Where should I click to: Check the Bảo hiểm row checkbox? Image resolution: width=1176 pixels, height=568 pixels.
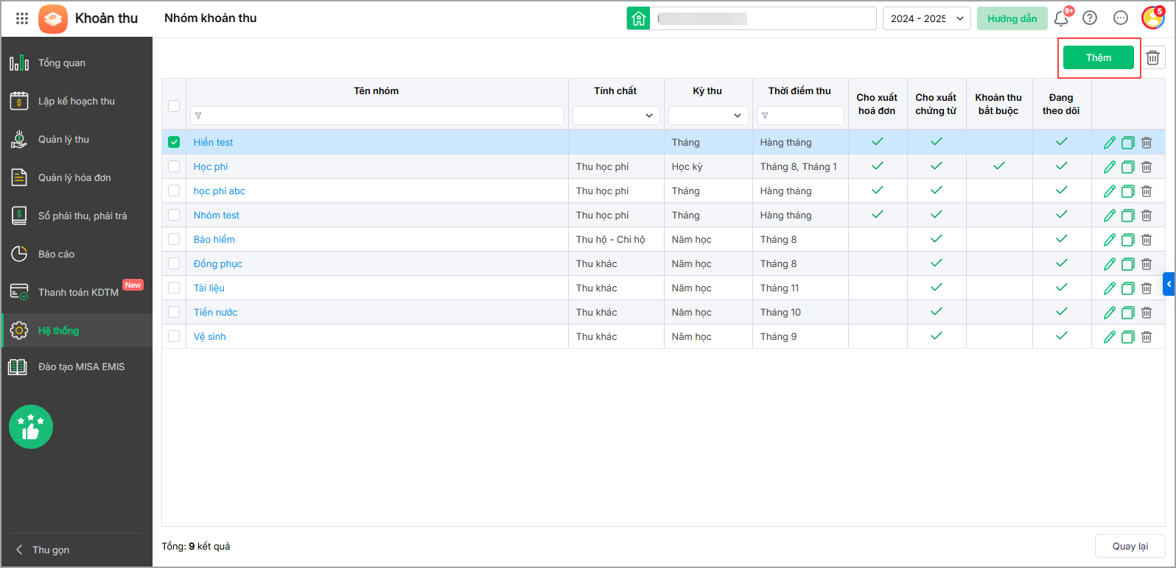pos(174,239)
